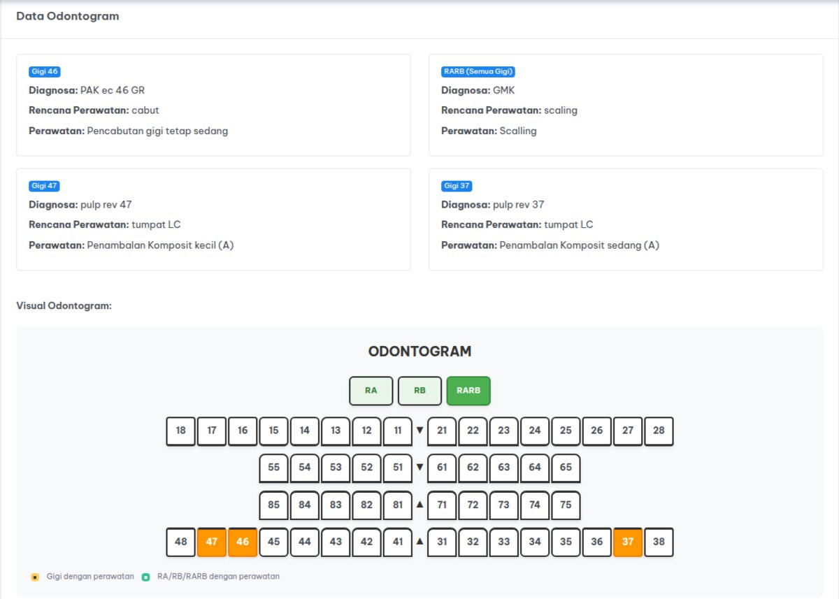Screen dimensions: 839x599
Task: Toggle the green RARB button
Action: pos(468,391)
